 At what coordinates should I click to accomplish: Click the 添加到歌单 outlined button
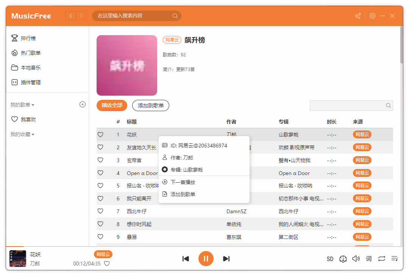coord(150,105)
